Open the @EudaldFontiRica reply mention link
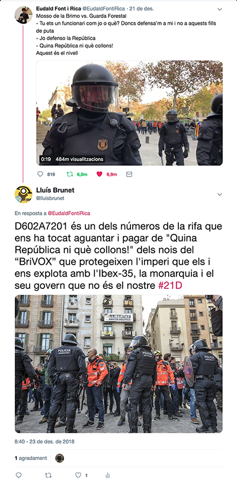Viewport: 237px width, 489px height. click(69, 213)
